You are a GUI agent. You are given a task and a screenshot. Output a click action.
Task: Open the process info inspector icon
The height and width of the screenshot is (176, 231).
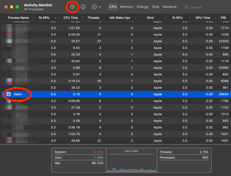click(x=83, y=7)
